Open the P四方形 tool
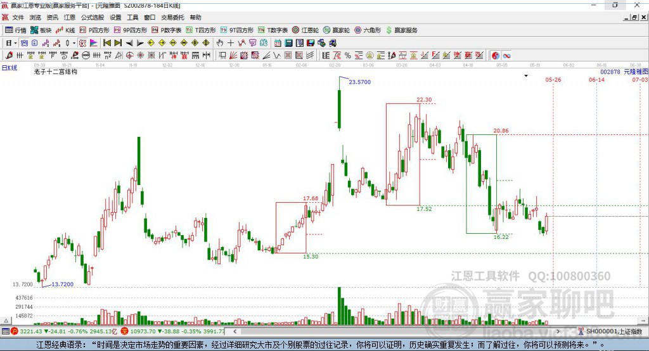Viewport: 649px width, 351px height. (94, 30)
